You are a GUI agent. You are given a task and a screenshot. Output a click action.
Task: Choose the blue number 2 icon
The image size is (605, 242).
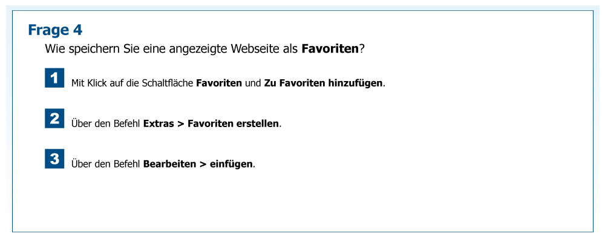[x=54, y=119]
